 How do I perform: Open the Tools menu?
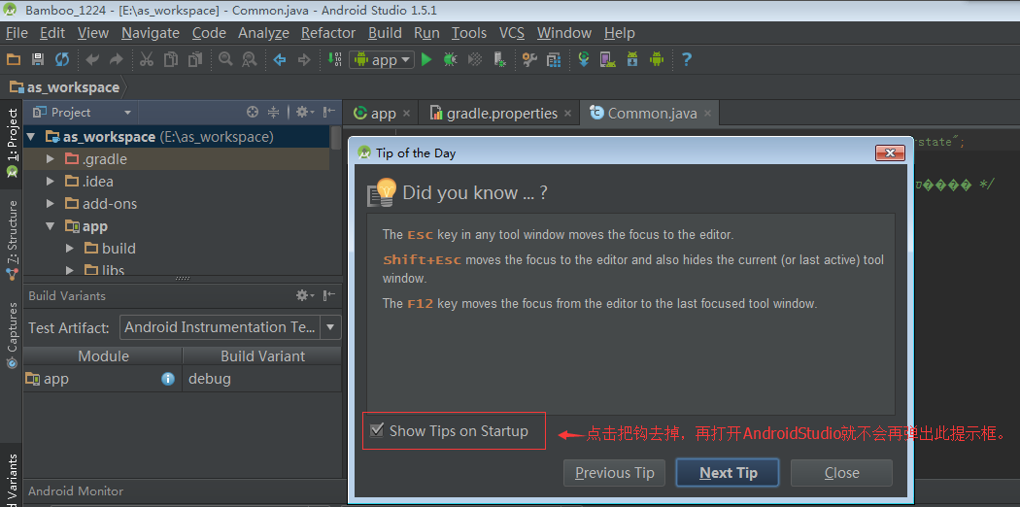(x=469, y=32)
